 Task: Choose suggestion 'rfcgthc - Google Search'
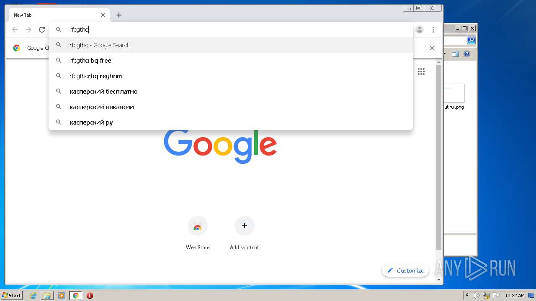click(231, 45)
